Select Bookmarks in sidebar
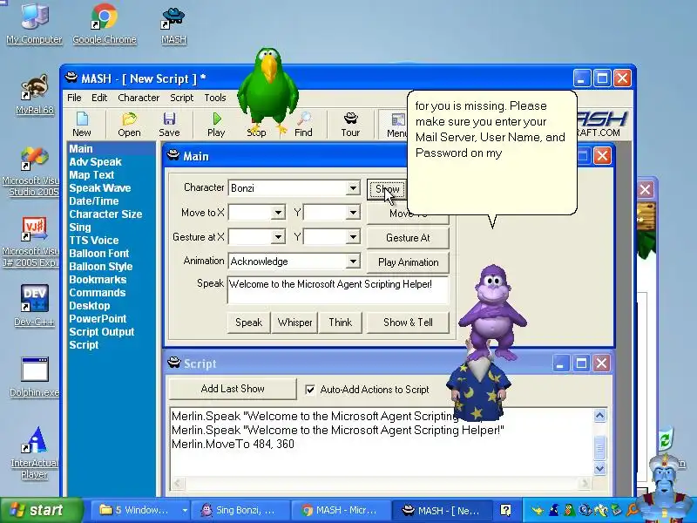This screenshot has width=697, height=523. click(98, 280)
